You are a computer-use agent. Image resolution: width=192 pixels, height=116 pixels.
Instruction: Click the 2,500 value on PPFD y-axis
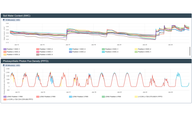click(8, 69)
